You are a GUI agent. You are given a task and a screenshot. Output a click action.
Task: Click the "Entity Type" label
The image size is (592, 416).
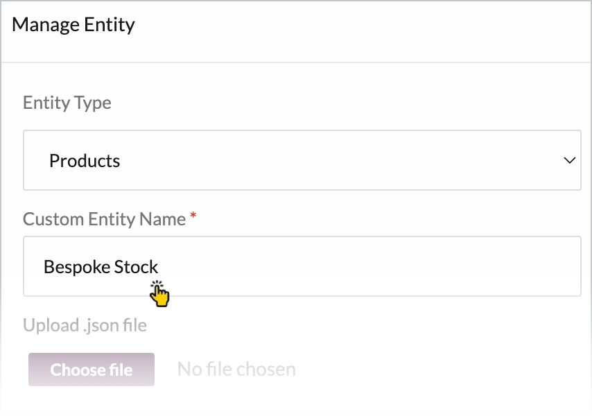pyautogui.click(x=67, y=103)
